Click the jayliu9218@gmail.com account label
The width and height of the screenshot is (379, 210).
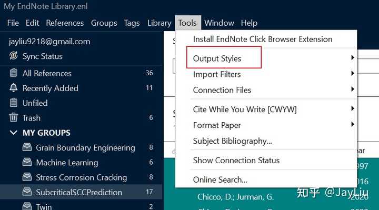49,42
